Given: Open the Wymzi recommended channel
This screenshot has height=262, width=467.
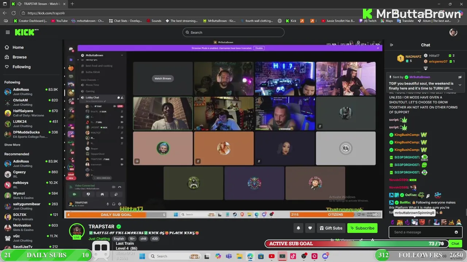Looking at the screenshot, I should coord(31,195).
